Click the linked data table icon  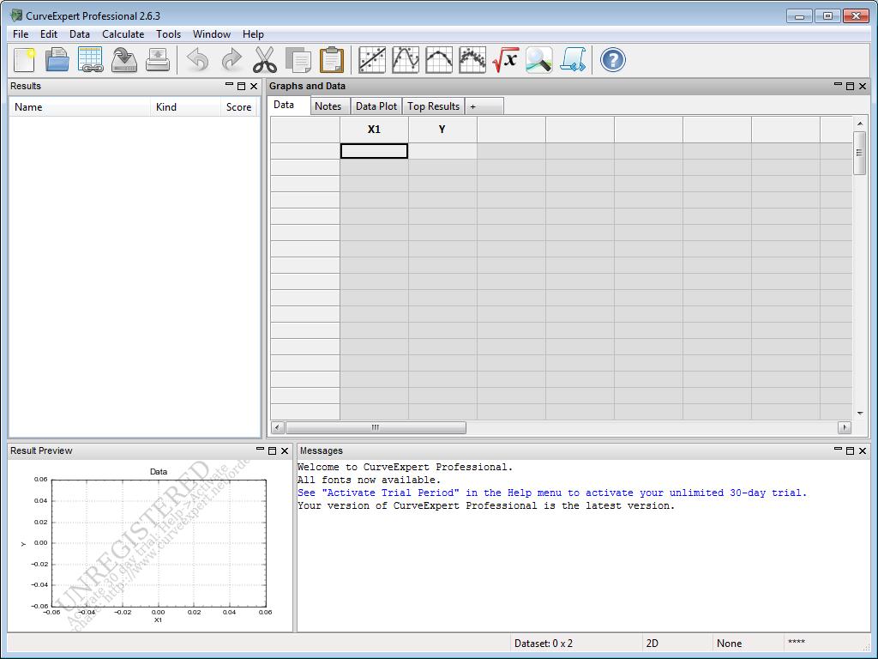(90, 59)
